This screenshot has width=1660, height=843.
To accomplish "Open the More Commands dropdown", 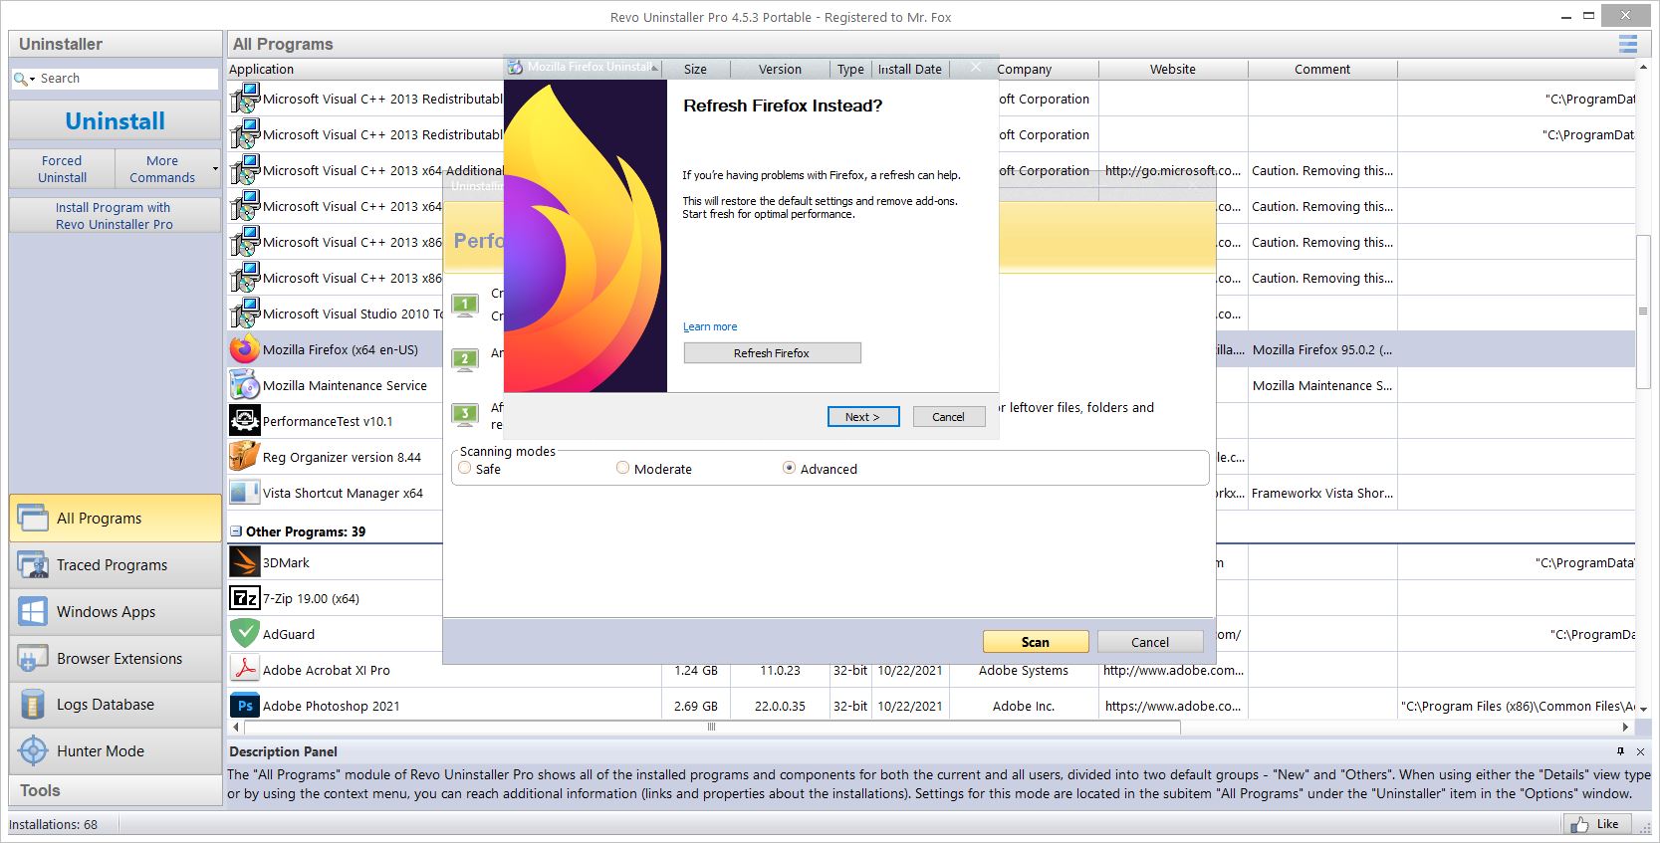I will [x=168, y=168].
